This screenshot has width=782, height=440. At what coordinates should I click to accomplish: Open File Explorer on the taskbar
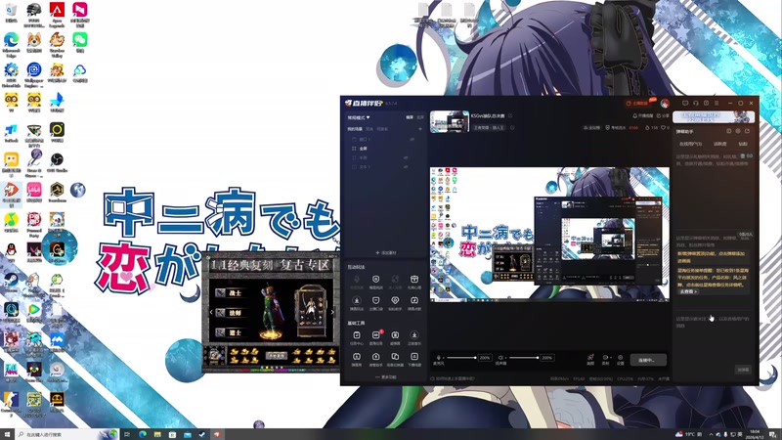pos(157,434)
